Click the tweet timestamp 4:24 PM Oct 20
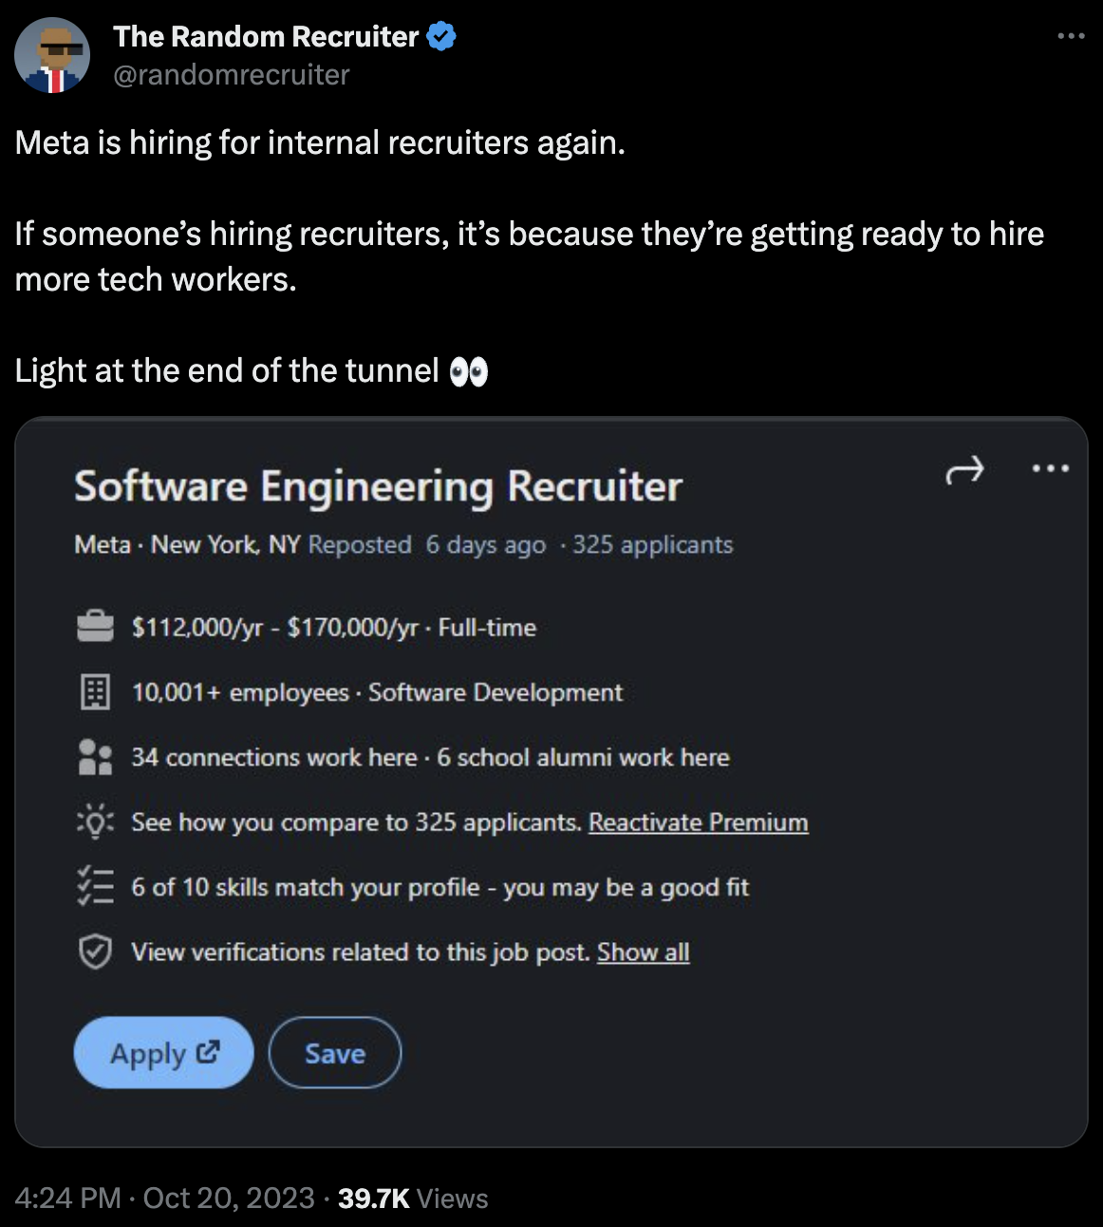 pyautogui.click(x=164, y=1199)
